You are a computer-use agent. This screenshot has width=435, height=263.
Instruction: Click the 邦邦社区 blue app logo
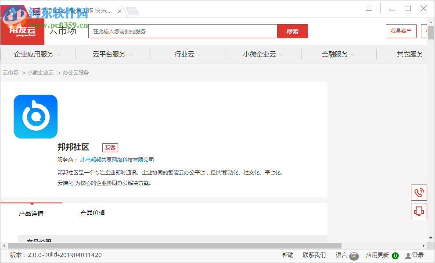(x=35, y=116)
